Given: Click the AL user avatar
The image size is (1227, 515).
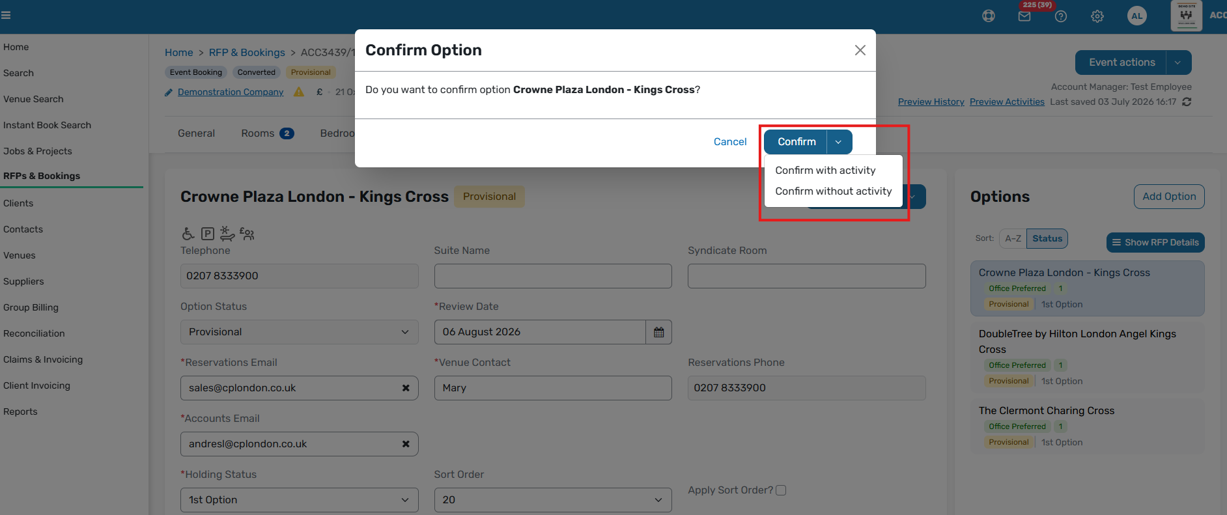Looking at the screenshot, I should point(1137,16).
